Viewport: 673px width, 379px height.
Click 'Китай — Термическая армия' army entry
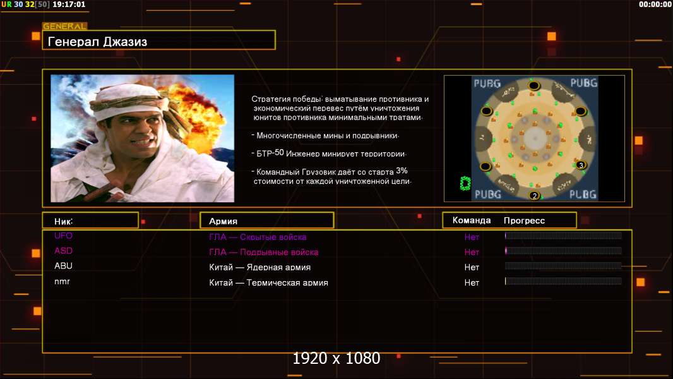(268, 282)
